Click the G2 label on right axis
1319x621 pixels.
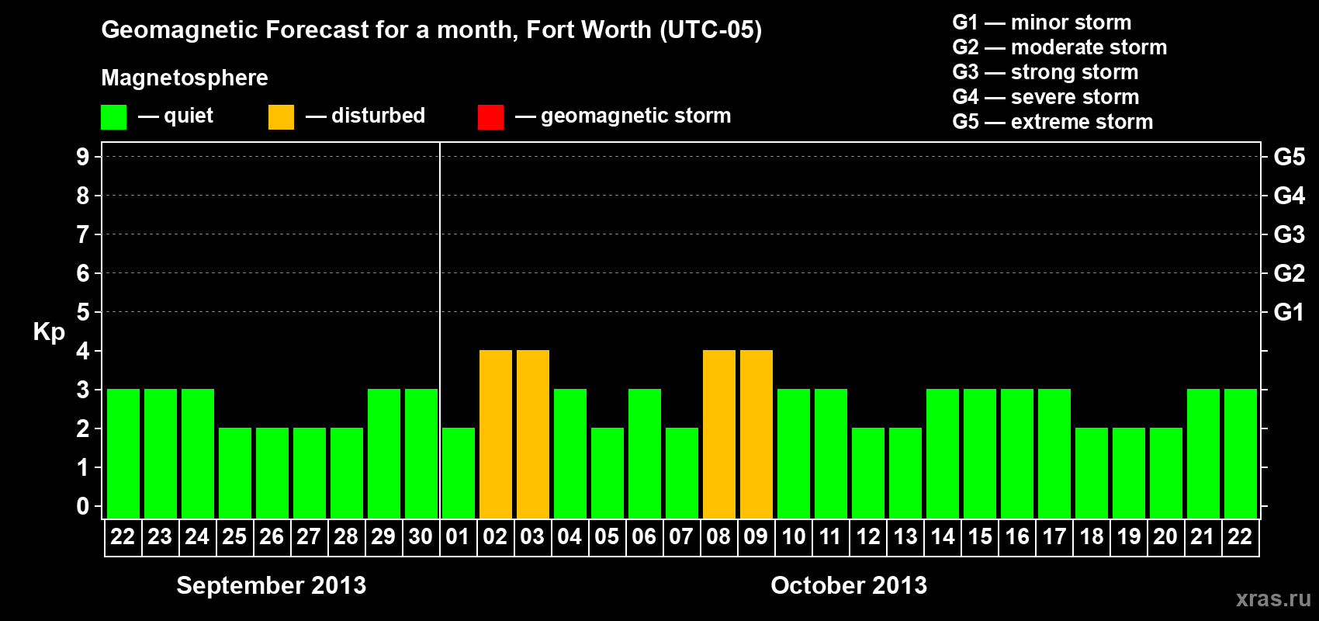[x=1290, y=273]
